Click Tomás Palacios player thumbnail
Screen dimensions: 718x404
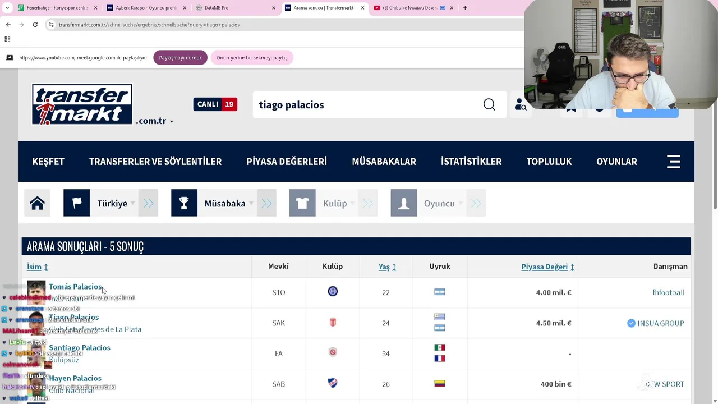pyautogui.click(x=36, y=292)
